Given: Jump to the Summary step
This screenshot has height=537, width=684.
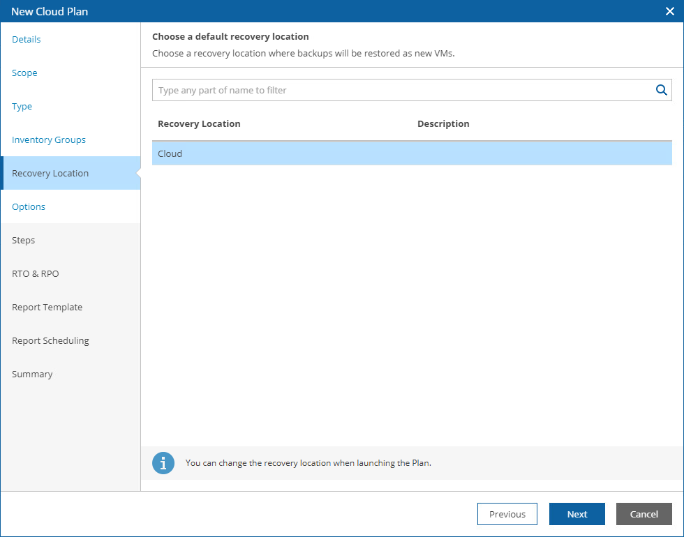Looking at the screenshot, I should click(x=32, y=375).
